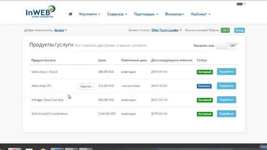267x150 pixels.
Task: Click the Цена column header
Action: point(102,60)
